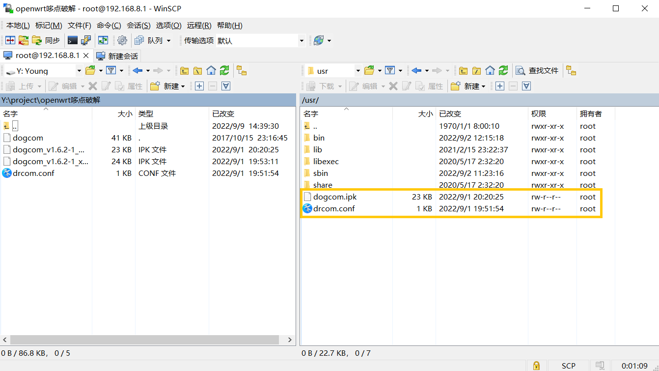The width and height of the screenshot is (659, 371).
Task: Toggle local panel directory tree icon
Action: 241,71
